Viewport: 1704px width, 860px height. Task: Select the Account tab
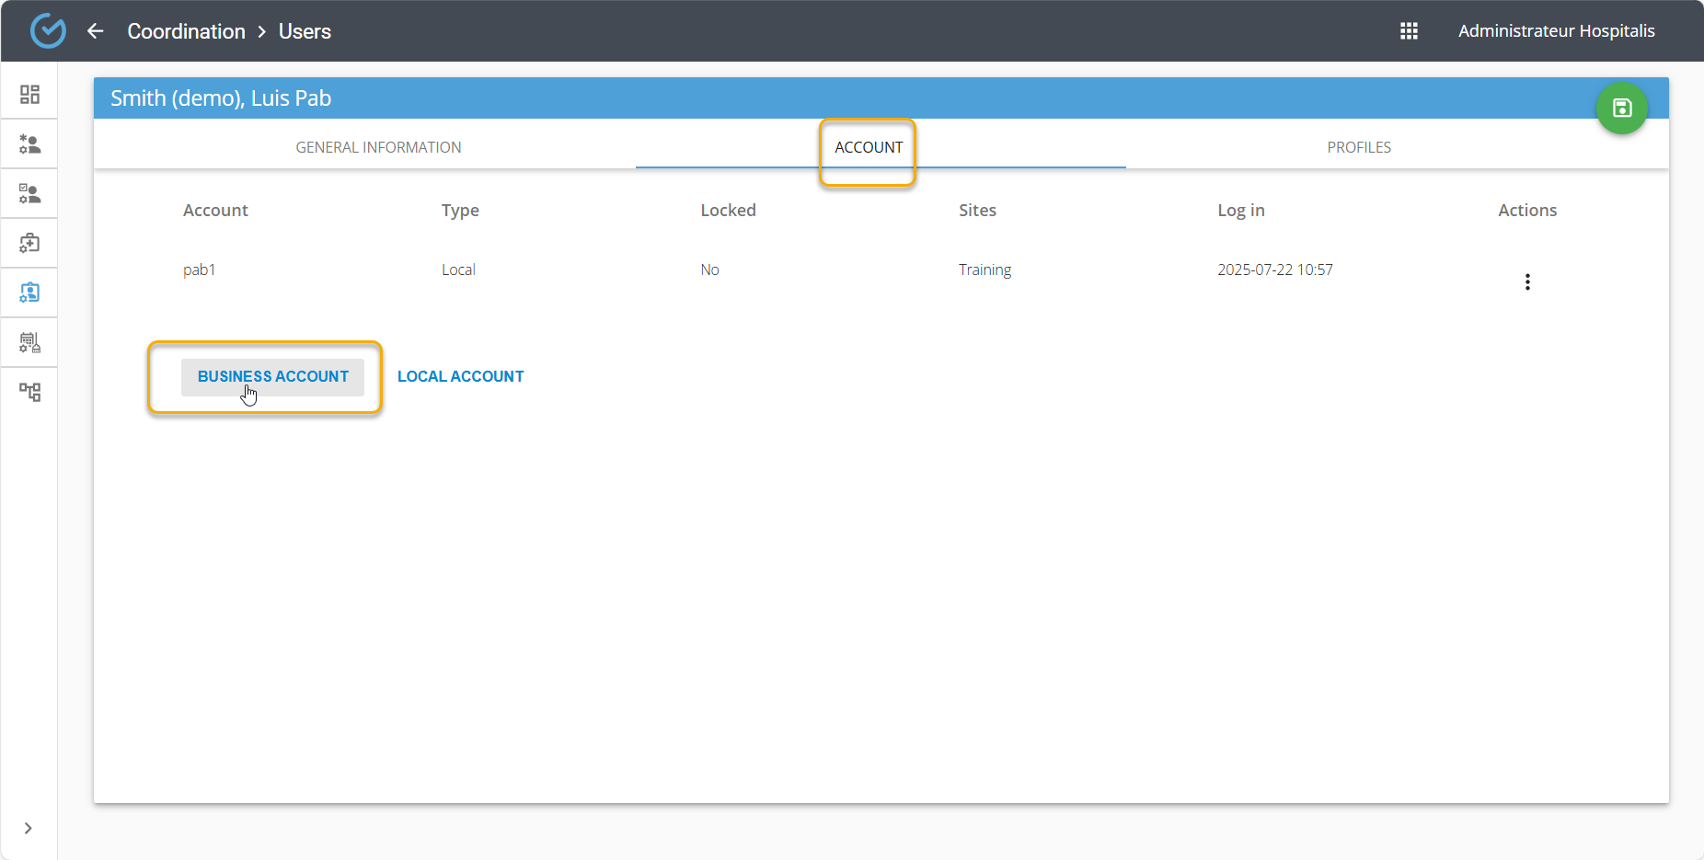868,147
